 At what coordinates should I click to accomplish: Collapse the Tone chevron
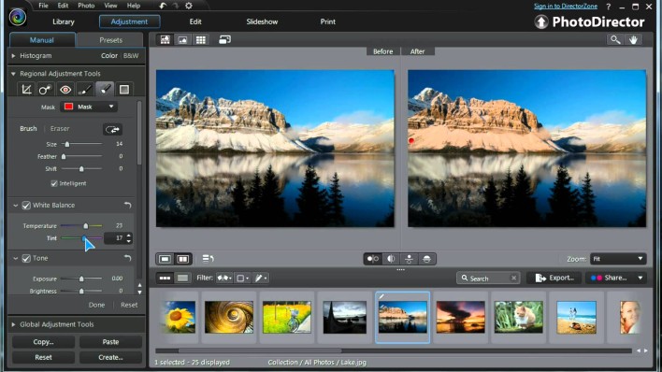click(16, 258)
